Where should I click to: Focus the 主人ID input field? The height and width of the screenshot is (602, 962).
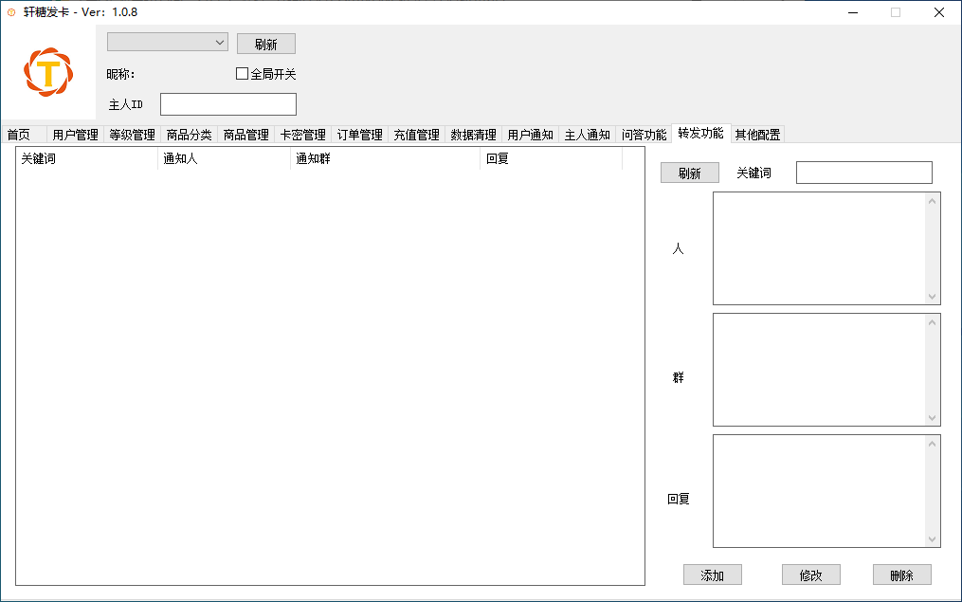[x=228, y=104]
